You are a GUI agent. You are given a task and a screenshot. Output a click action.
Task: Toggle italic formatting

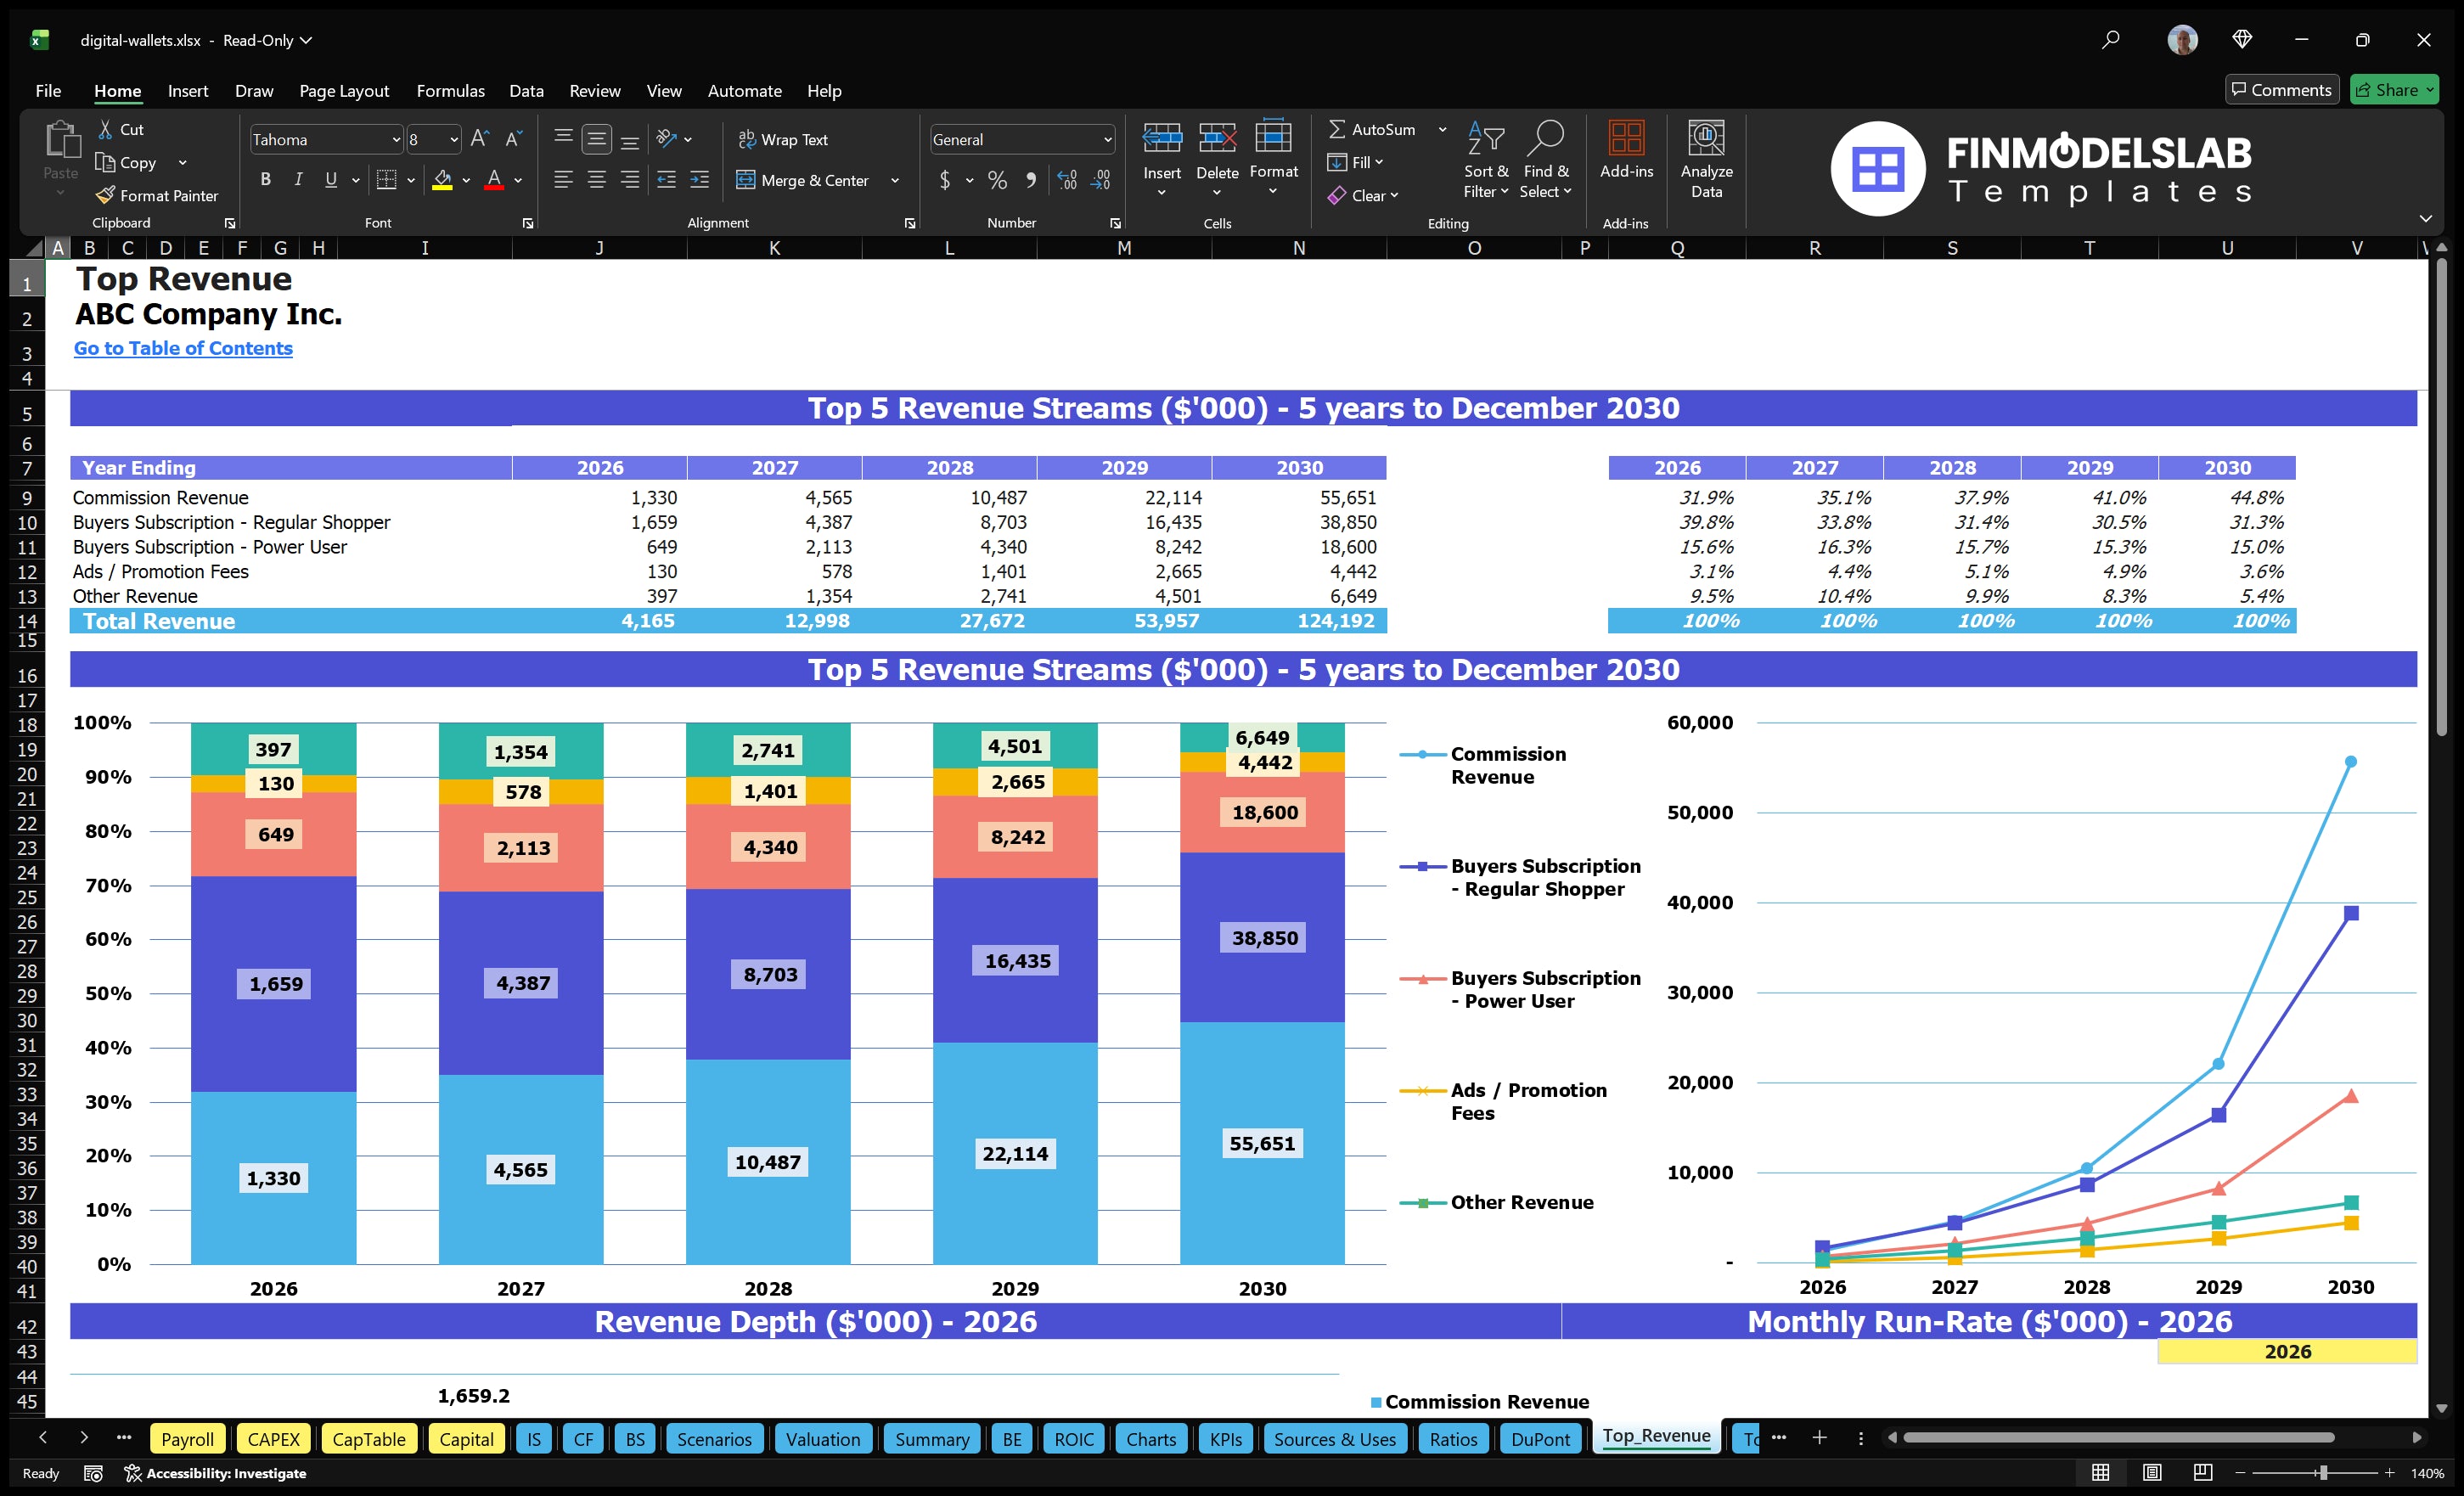pos(297,180)
